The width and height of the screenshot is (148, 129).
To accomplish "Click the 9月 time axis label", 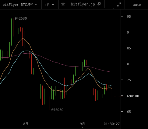I will (82, 124).
